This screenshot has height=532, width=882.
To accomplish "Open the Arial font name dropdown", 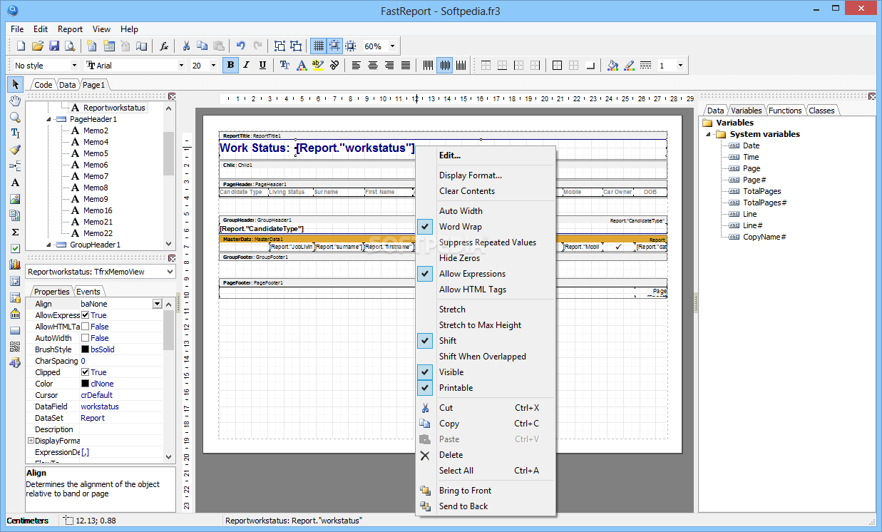I will pos(181,66).
